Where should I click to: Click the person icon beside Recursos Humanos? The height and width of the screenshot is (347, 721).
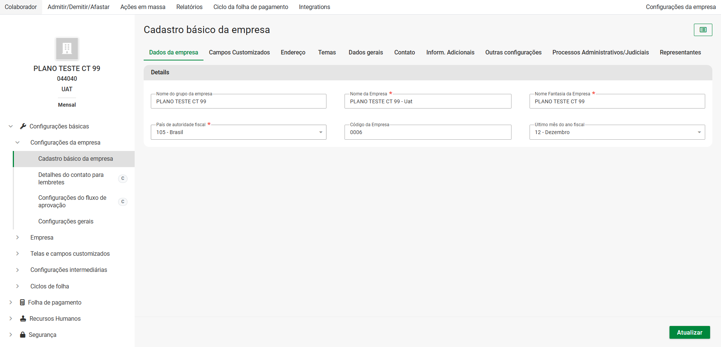(x=23, y=318)
